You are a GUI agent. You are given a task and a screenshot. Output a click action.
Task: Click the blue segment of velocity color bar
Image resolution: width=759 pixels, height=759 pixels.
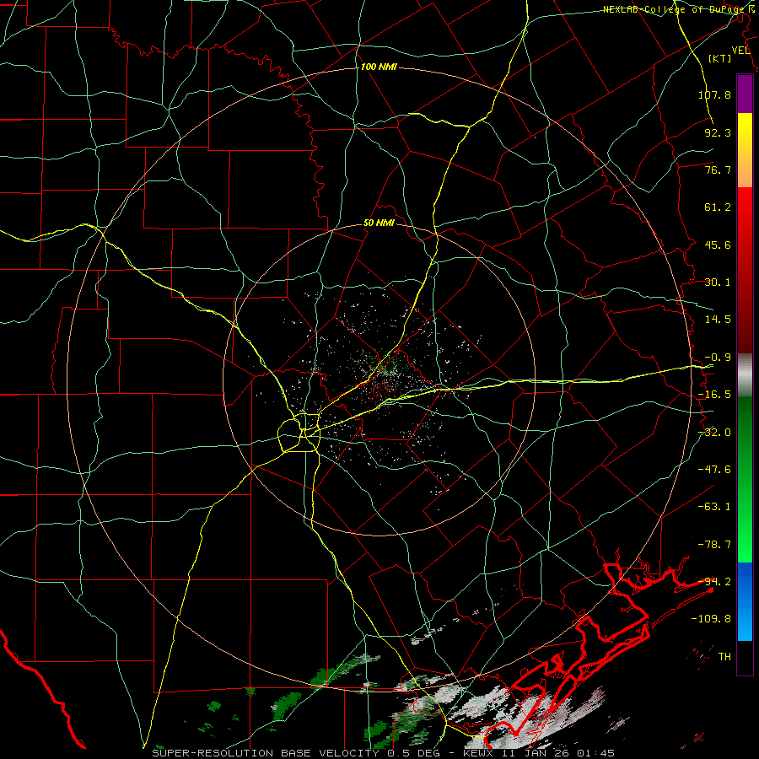(x=745, y=601)
